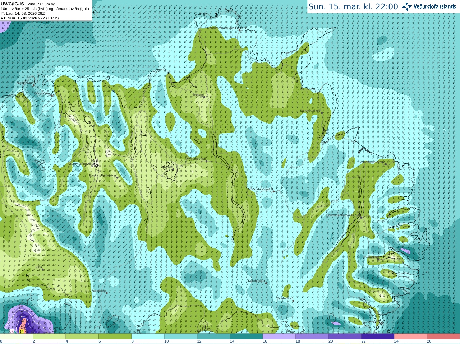Click the Sáta station label
The image size is (460, 344).
[38, 267]
